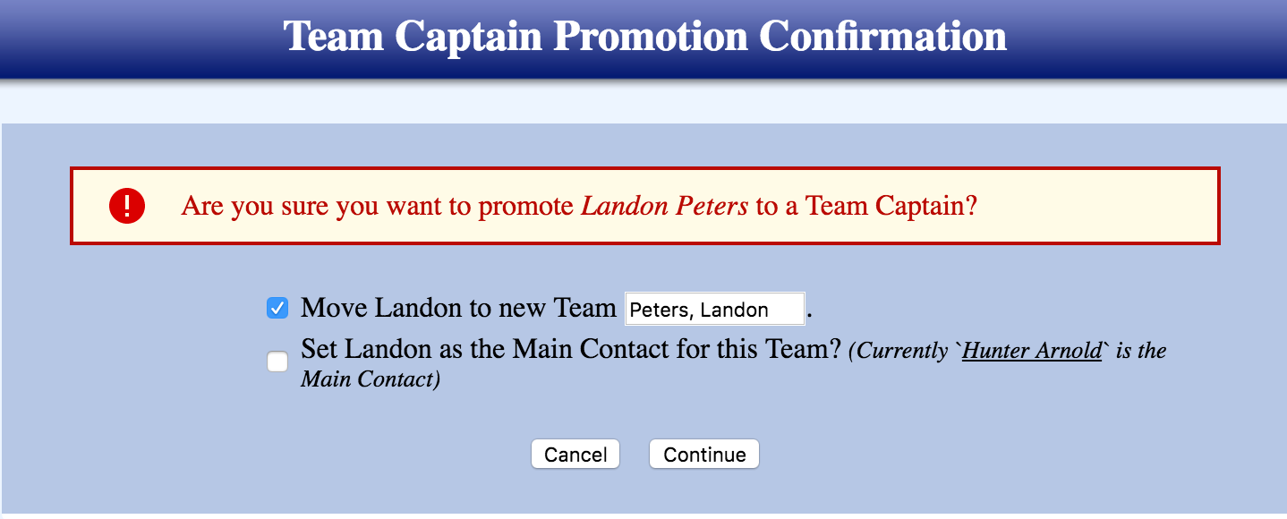Click the new Team name input field
The width and height of the screenshot is (1287, 519).
point(714,310)
